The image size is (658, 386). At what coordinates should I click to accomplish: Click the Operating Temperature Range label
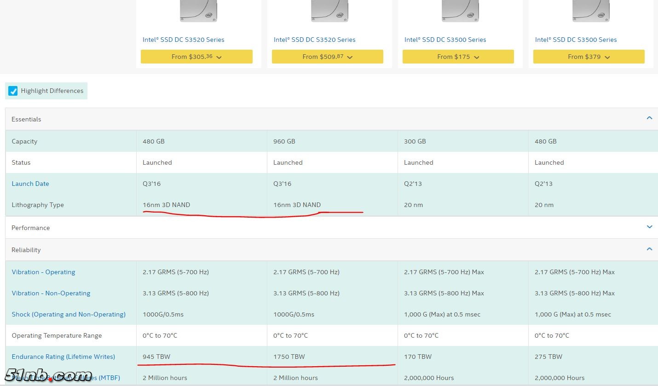(57, 335)
